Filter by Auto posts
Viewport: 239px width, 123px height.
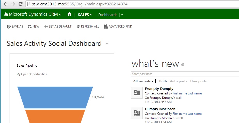(x=178, y=81)
